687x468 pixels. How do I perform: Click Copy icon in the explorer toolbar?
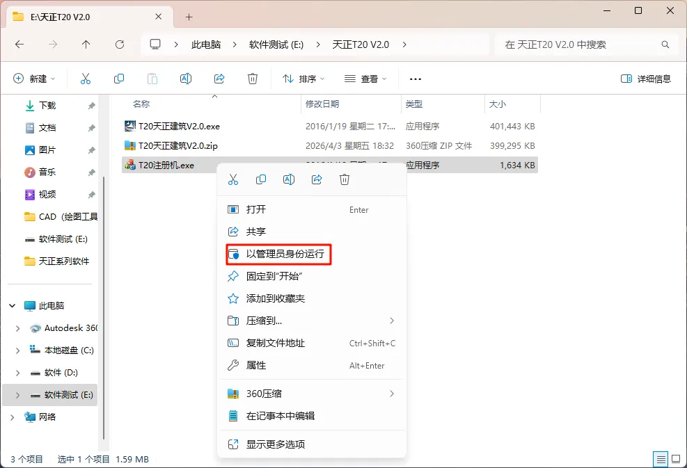coord(119,79)
